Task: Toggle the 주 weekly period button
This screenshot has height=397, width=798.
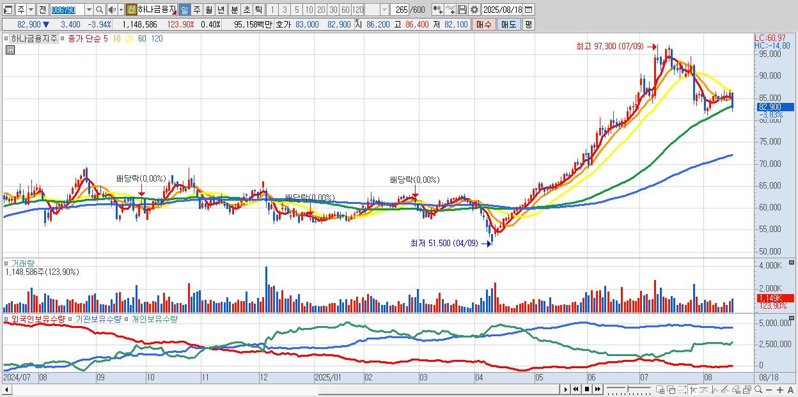Action: [196, 10]
